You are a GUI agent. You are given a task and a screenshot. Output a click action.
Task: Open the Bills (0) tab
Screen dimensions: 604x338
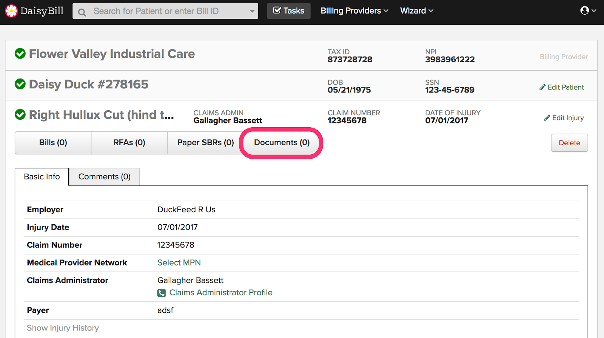(53, 142)
